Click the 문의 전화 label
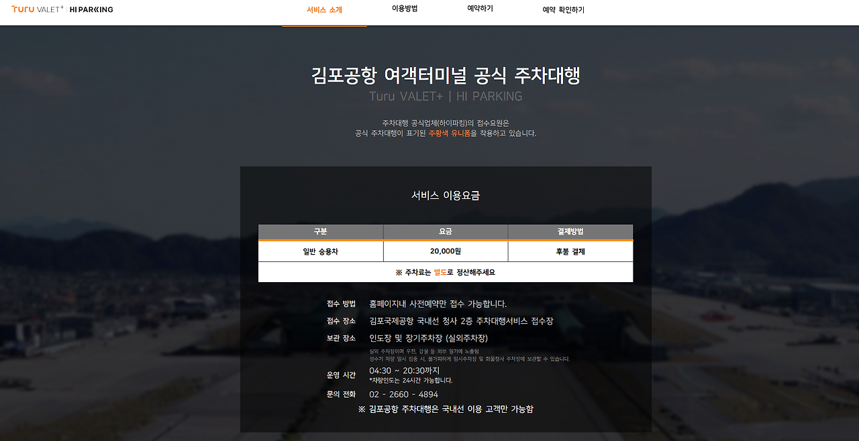The width and height of the screenshot is (859, 441). (341, 394)
